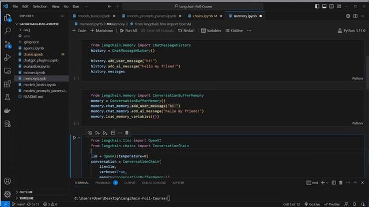Add a new Code cell
369x207 pixels.
pos(79,30)
